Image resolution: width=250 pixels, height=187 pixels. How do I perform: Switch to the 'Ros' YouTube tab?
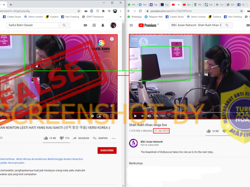187,5
